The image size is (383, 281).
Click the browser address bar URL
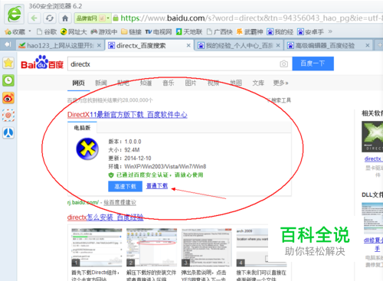click(x=250, y=18)
